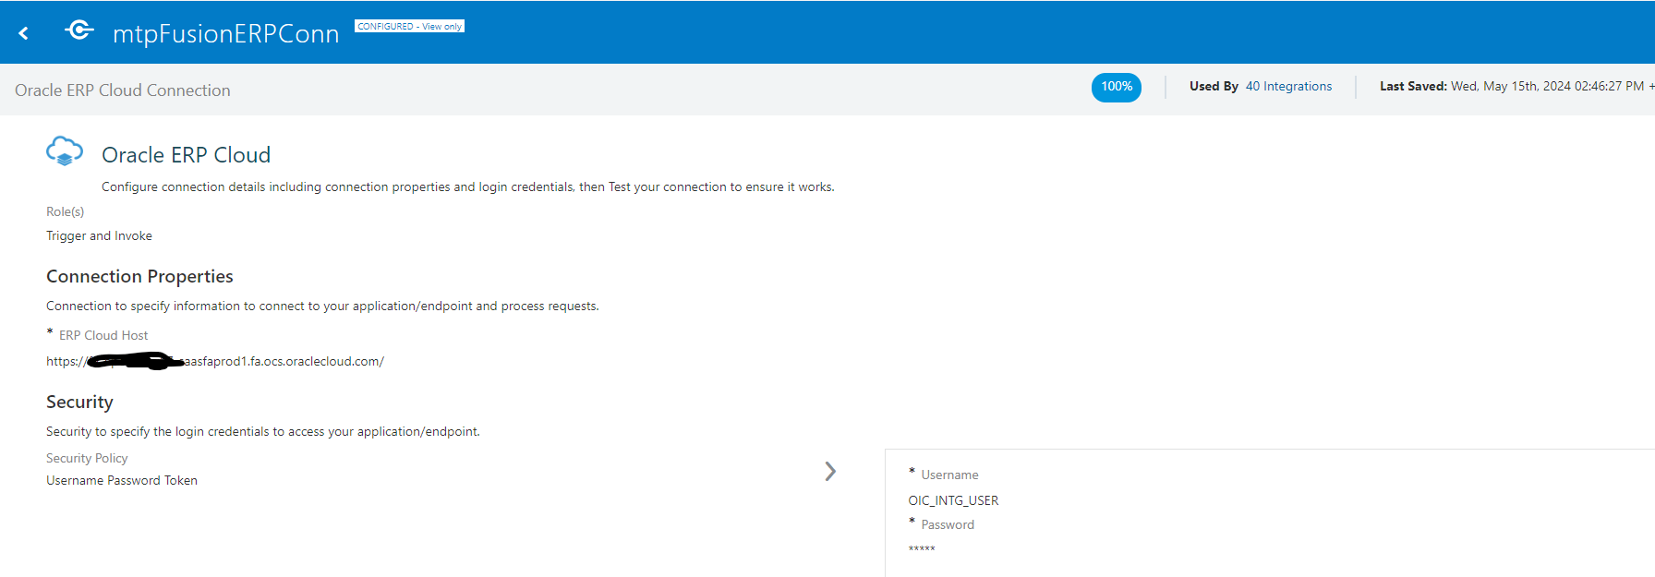1655x577 pixels.
Task: Click the ERP Cloud Host label
Action: pyautogui.click(x=103, y=335)
